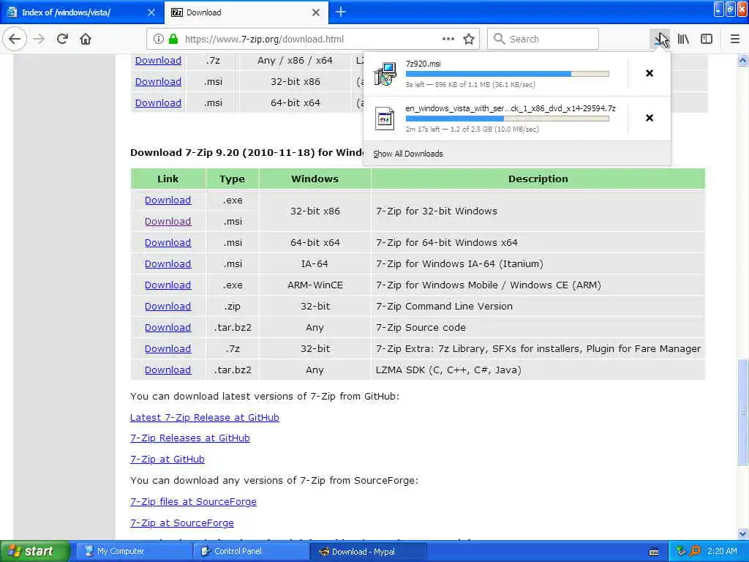Download 7-Zip Extra .7z package
Viewport: 749px width, 562px height.
[168, 349]
